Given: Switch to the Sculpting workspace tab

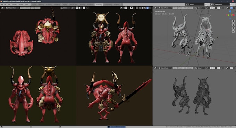Looking at the screenshot, I should 49,4.
